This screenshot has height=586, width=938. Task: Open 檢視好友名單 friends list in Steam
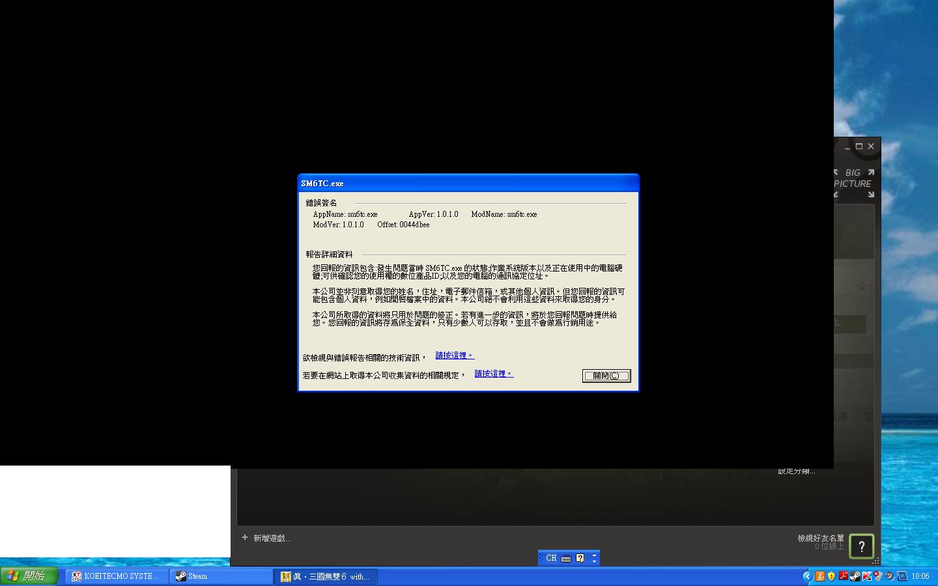821,538
